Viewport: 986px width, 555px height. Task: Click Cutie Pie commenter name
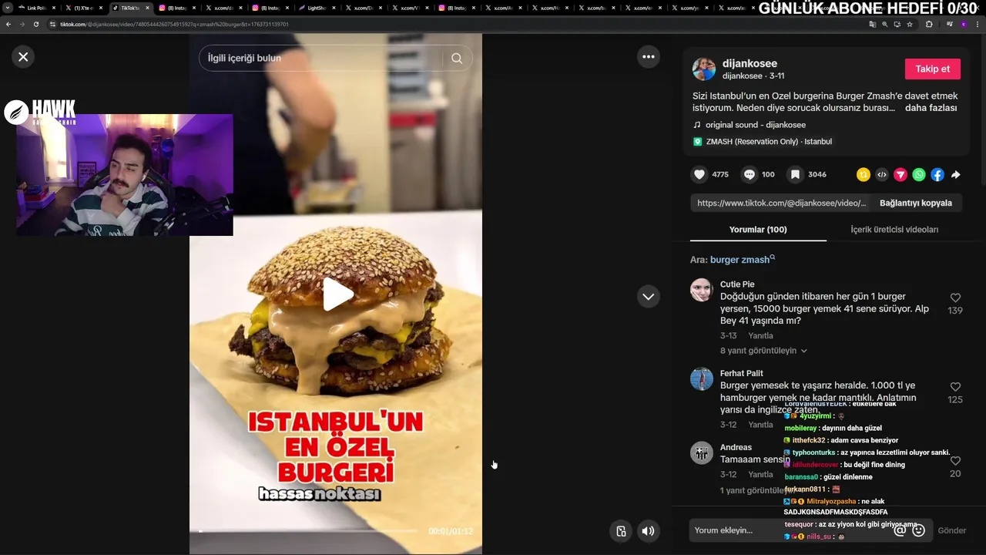point(737,284)
